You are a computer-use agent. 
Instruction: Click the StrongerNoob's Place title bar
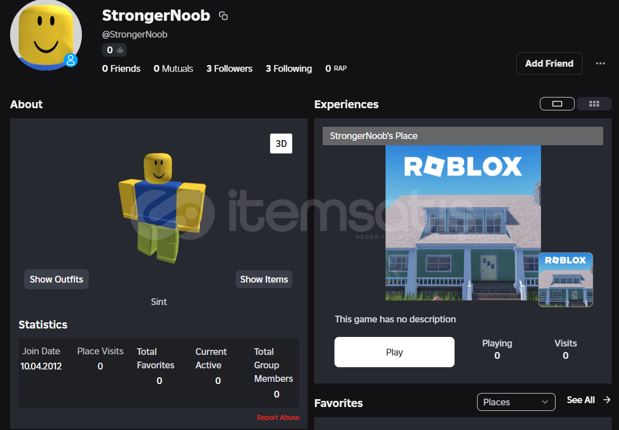[462, 136]
